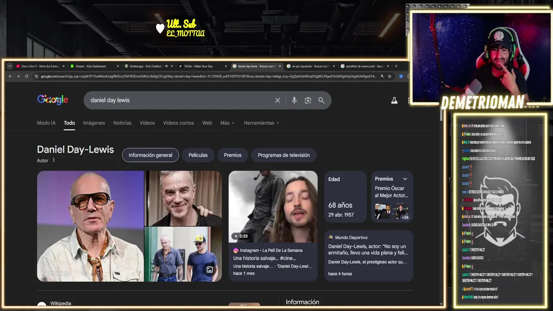The image size is (553, 311).
Task: Click the browser forward arrow
Action: (x=18, y=76)
